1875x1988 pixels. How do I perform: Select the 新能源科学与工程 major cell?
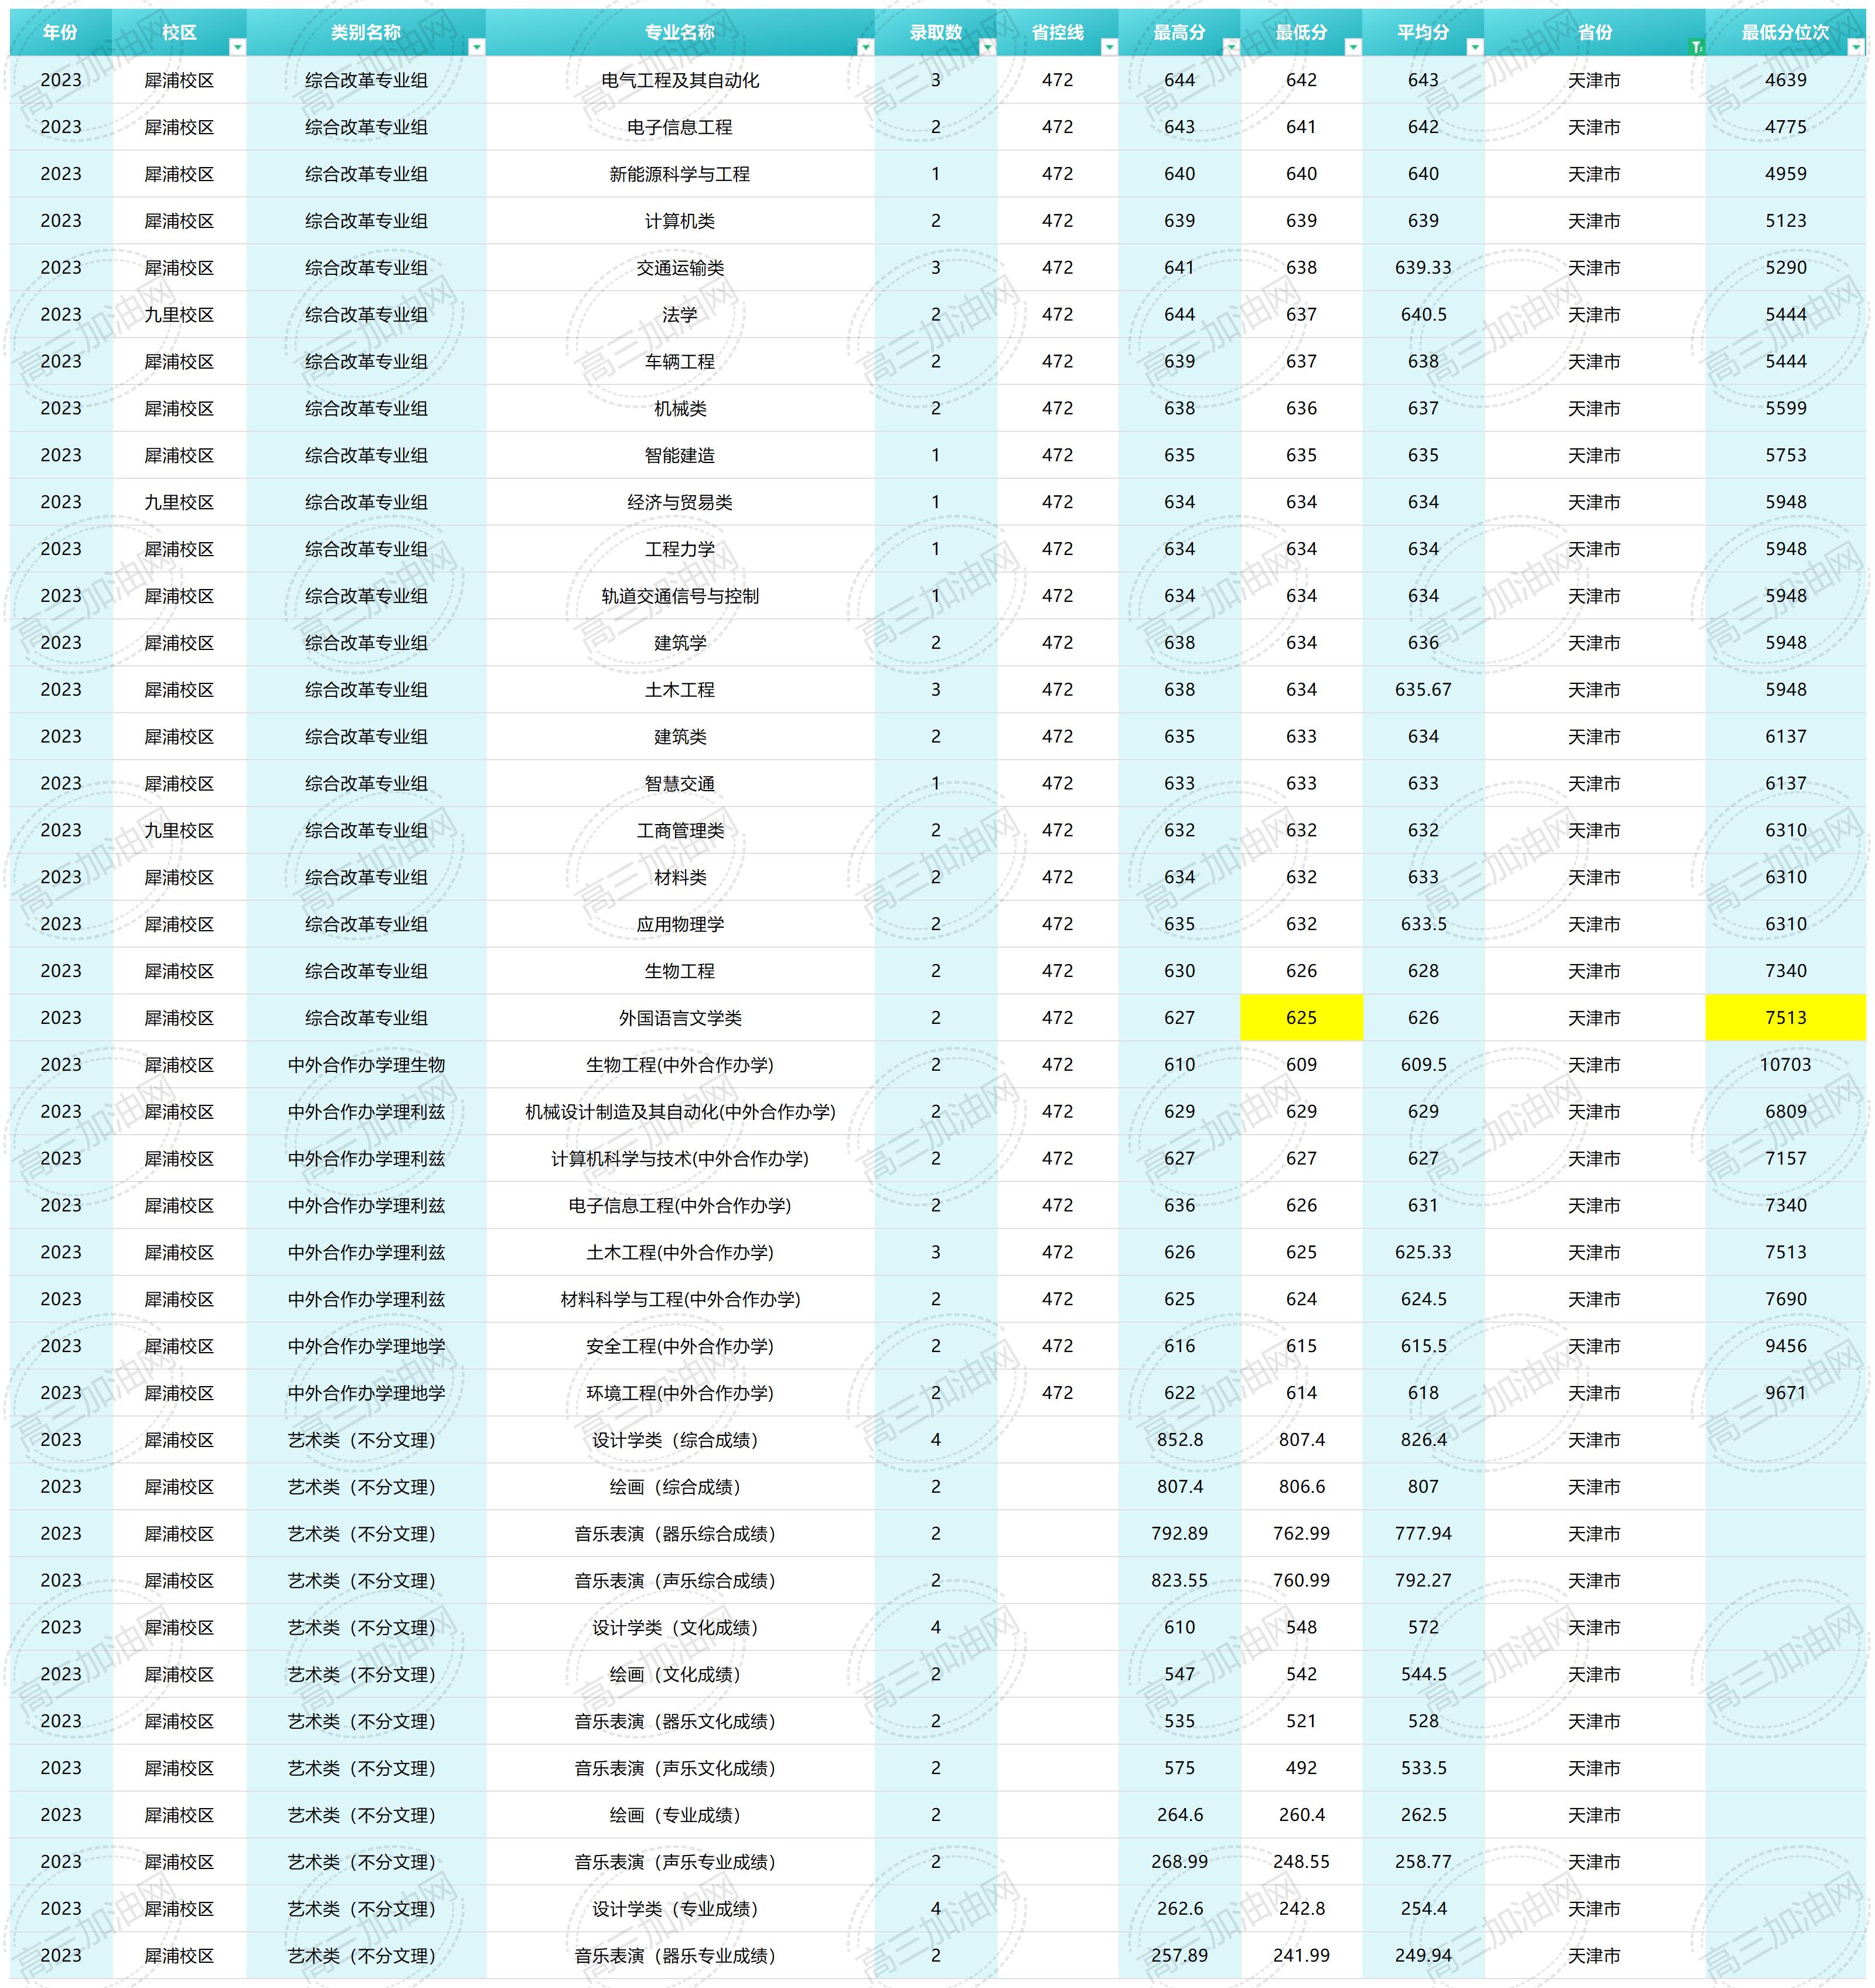[680, 174]
